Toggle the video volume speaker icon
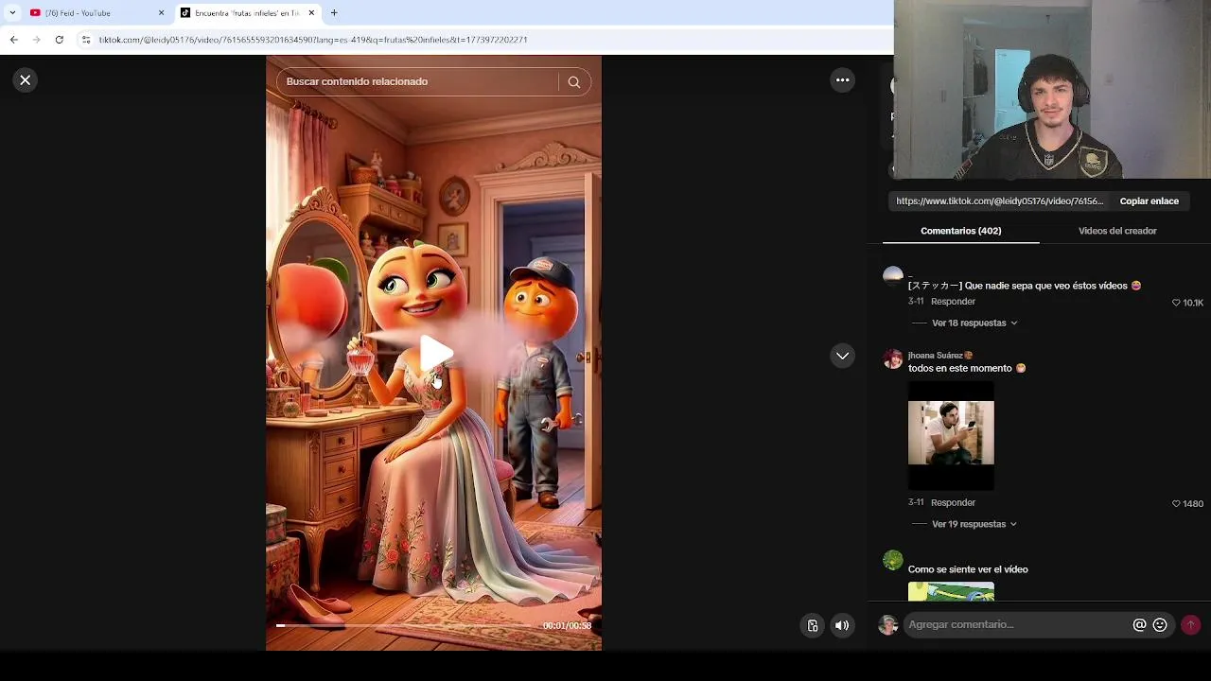 point(842,625)
